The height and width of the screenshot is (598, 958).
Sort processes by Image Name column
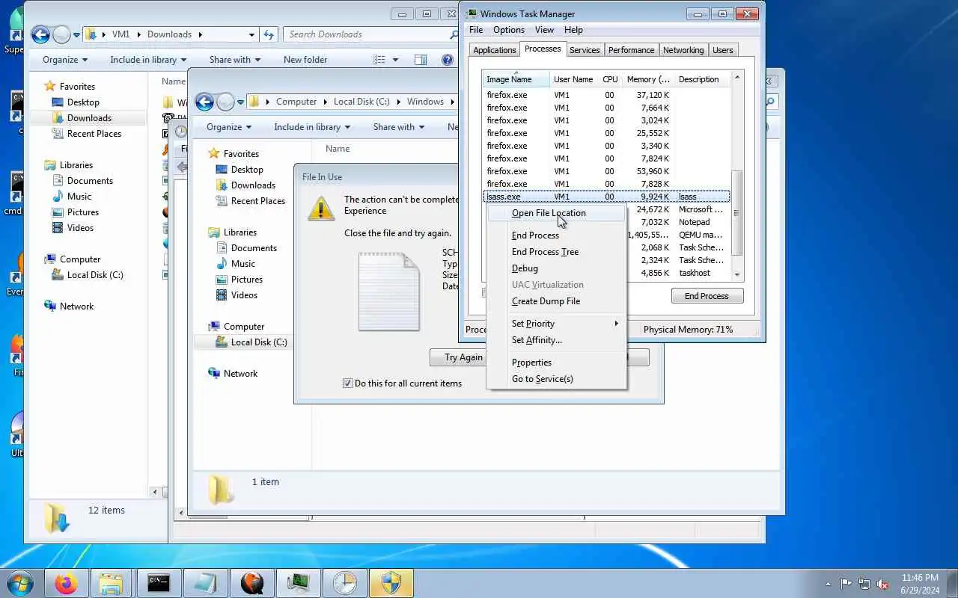pos(516,79)
